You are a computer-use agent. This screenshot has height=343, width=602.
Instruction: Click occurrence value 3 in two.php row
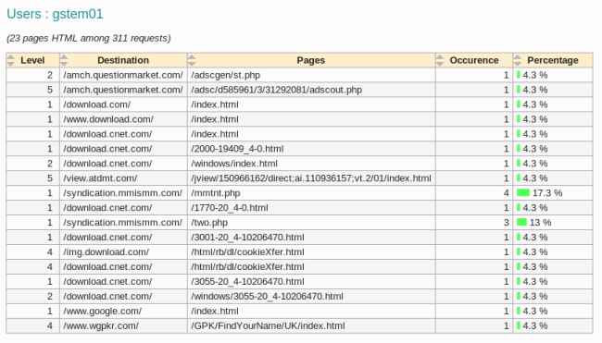pos(506,223)
